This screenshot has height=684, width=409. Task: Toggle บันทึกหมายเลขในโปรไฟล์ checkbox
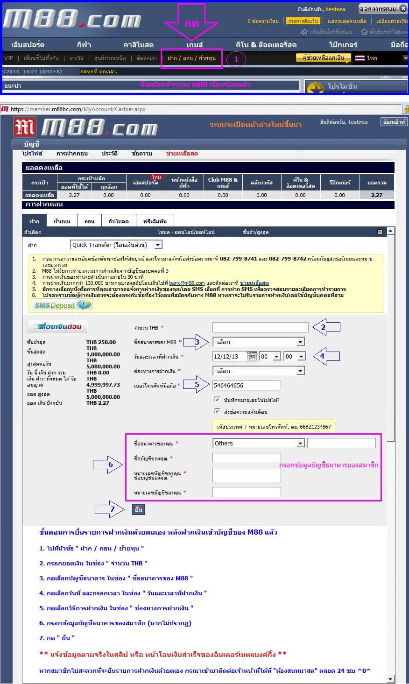point(217,400)
